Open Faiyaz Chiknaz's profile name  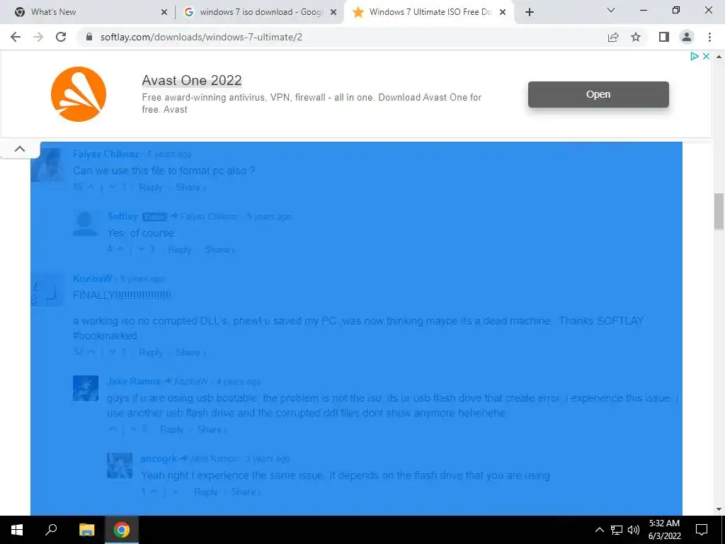(106, 154)
